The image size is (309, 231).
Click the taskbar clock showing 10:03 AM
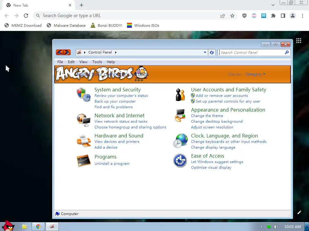click(292, 227)
